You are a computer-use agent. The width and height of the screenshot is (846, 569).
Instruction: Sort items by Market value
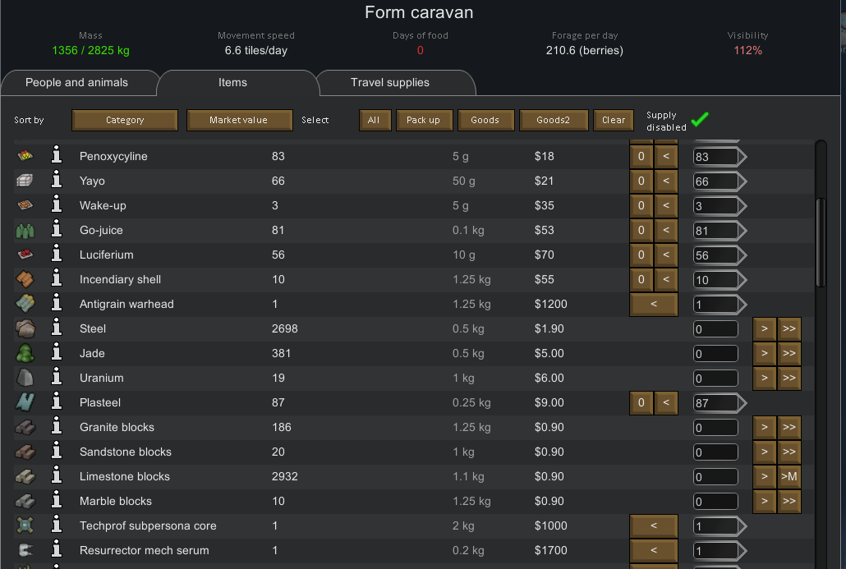pos(240,120)
